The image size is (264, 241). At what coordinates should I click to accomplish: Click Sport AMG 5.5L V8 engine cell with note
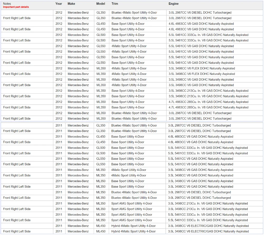[x=208, y=220]
